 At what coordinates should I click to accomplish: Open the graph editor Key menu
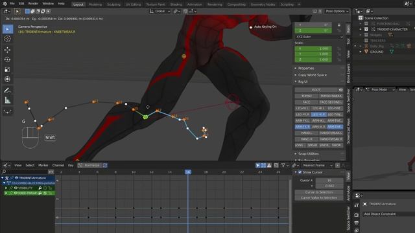click(71, 166)
